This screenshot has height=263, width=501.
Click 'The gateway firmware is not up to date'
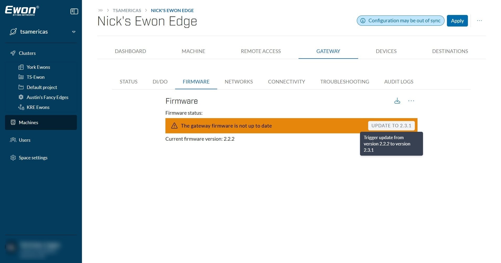pyautogui.click(x=226, y=126)
